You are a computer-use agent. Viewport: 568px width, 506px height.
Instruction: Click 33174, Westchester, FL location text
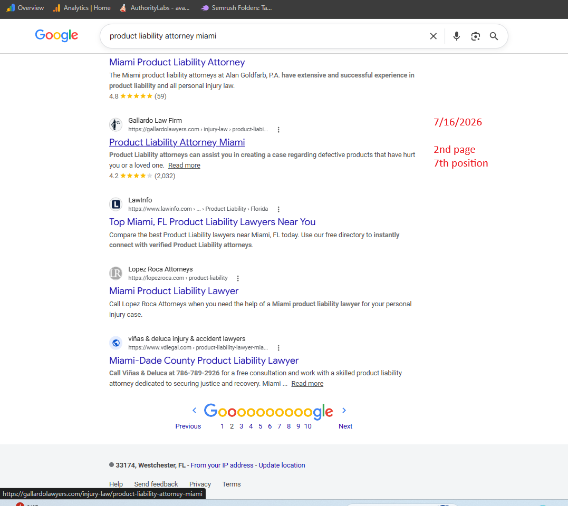[x=150, y=465]
